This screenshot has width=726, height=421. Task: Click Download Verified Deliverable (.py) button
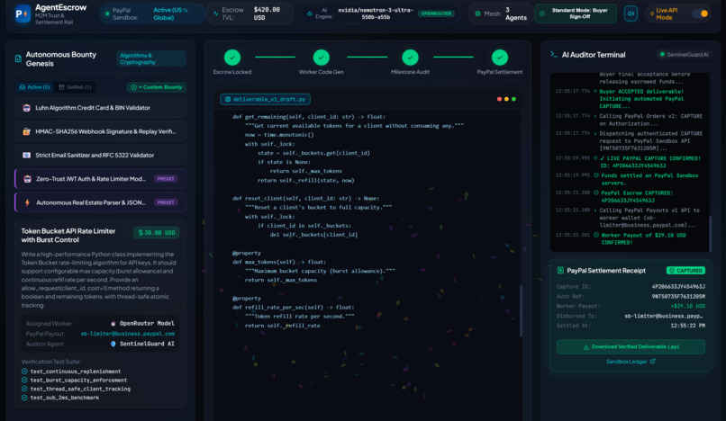pos(631,346)
